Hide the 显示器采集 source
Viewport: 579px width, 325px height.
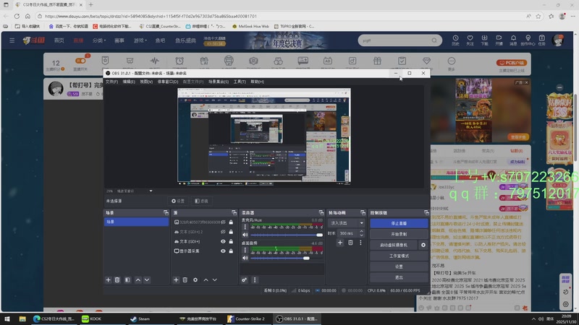coord(223,251)
